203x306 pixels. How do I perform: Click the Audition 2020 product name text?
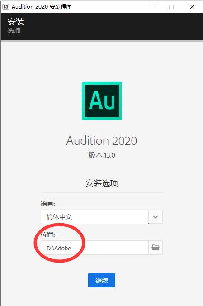pyautogui.click(x=102, y=141)
